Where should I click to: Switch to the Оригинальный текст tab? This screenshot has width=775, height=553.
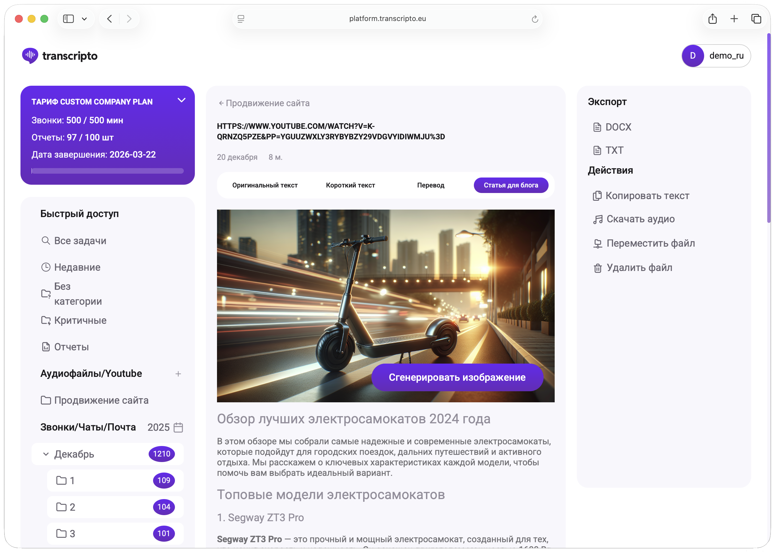pos(265,185)
